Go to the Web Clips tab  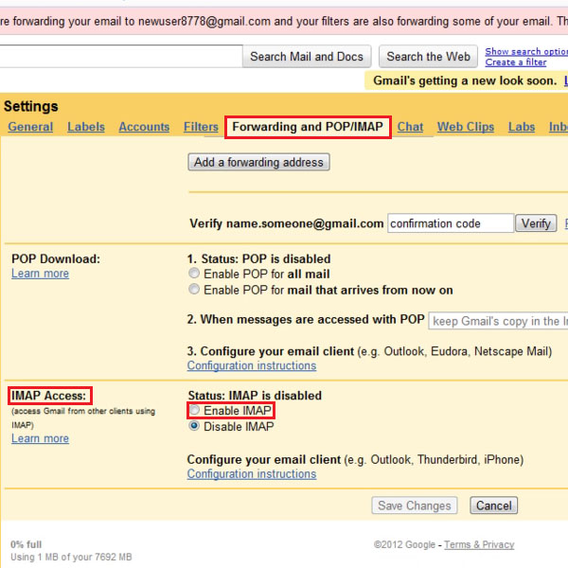point(466,127)
